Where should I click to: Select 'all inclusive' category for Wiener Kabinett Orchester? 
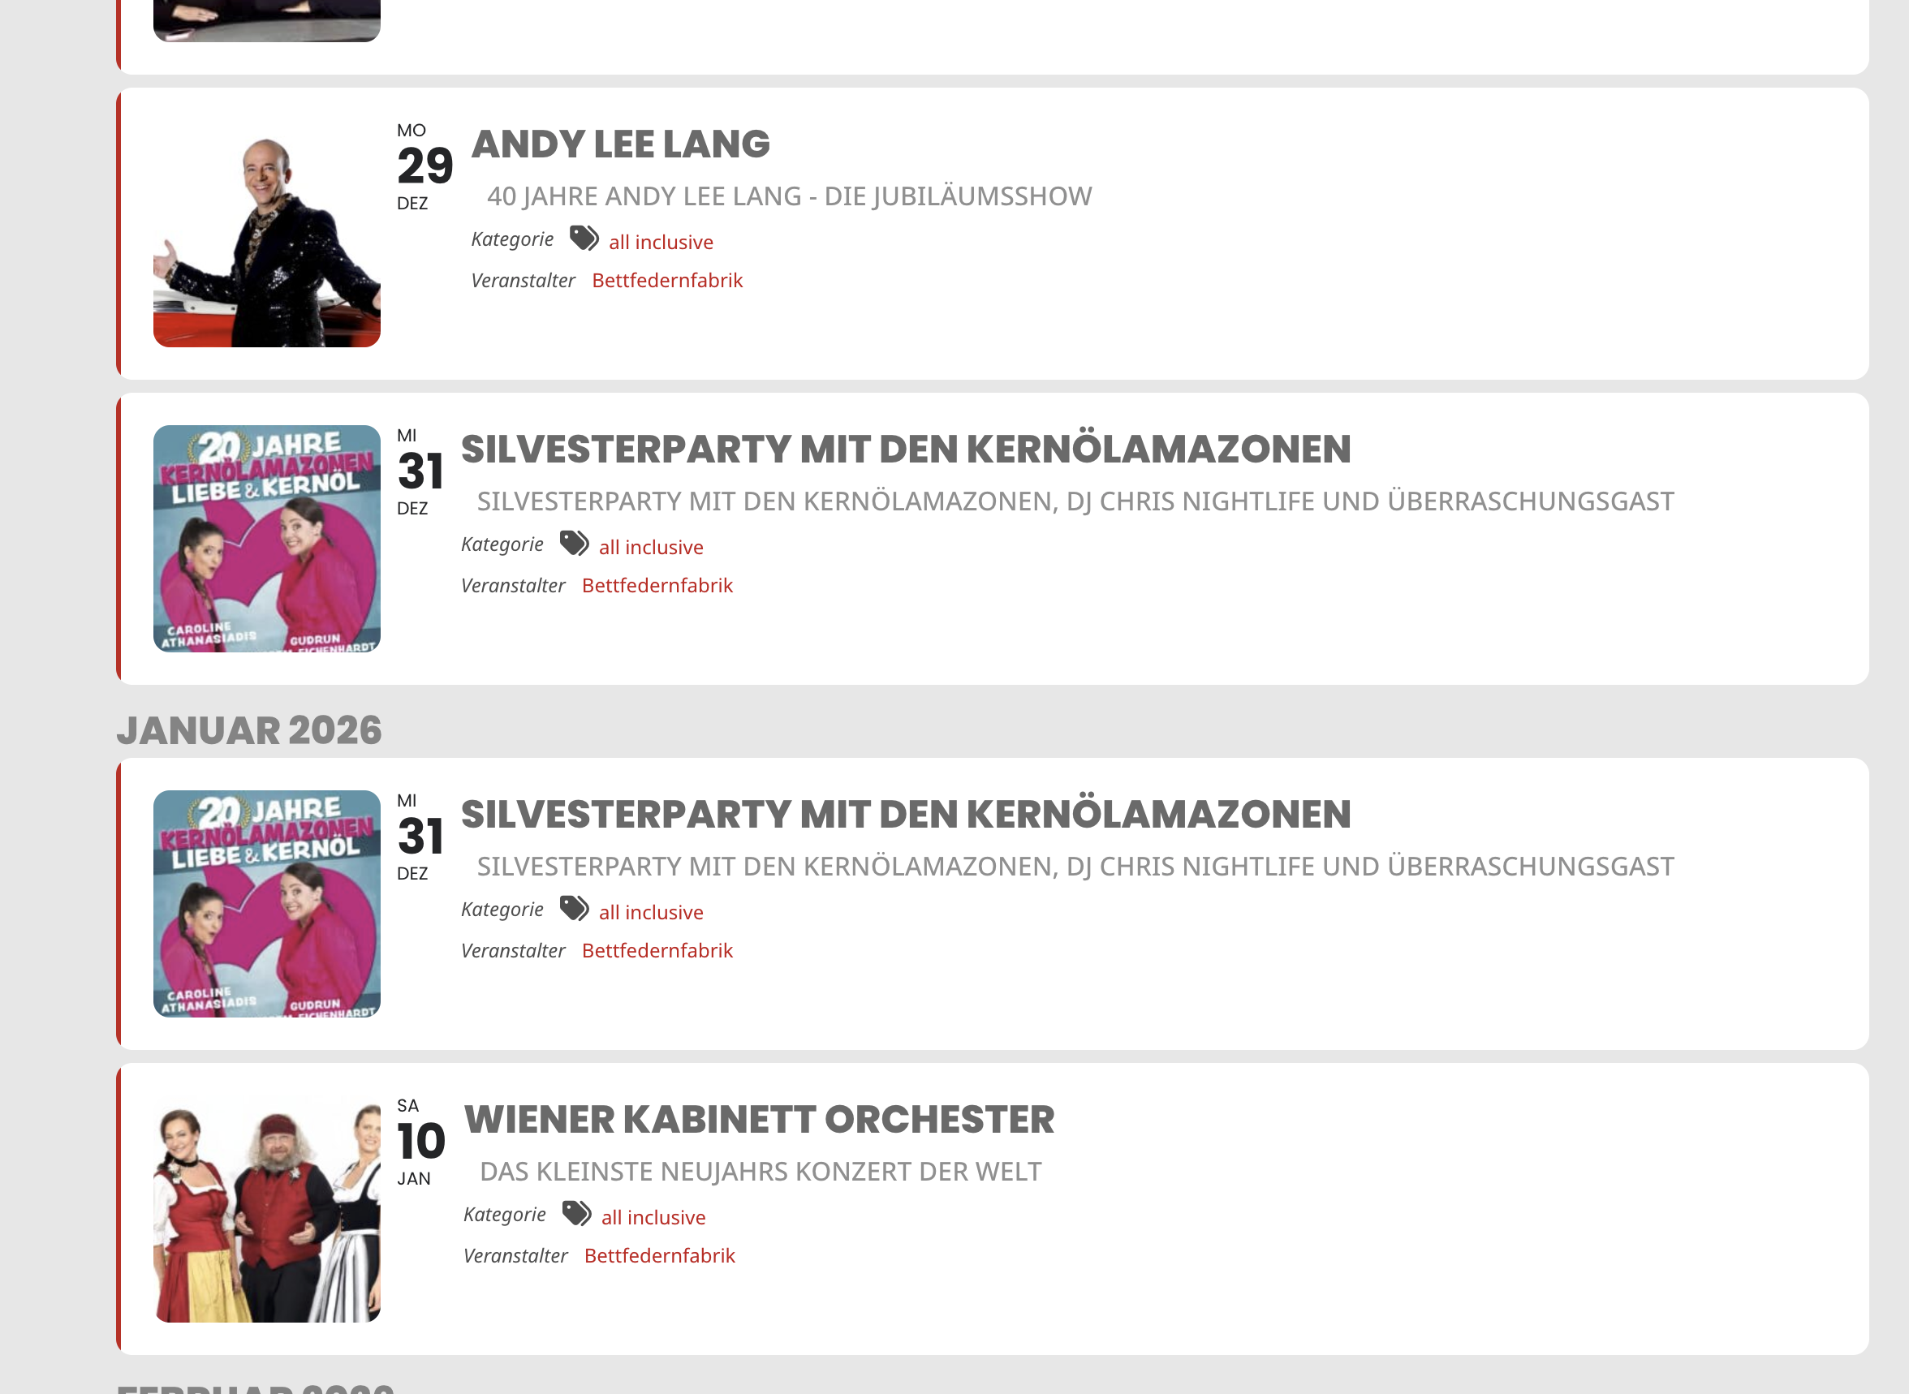pyautogui.click(x=653, y=1217)
